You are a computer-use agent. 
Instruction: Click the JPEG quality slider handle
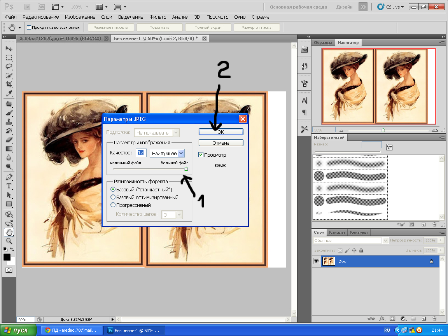[x=186, y=169]
